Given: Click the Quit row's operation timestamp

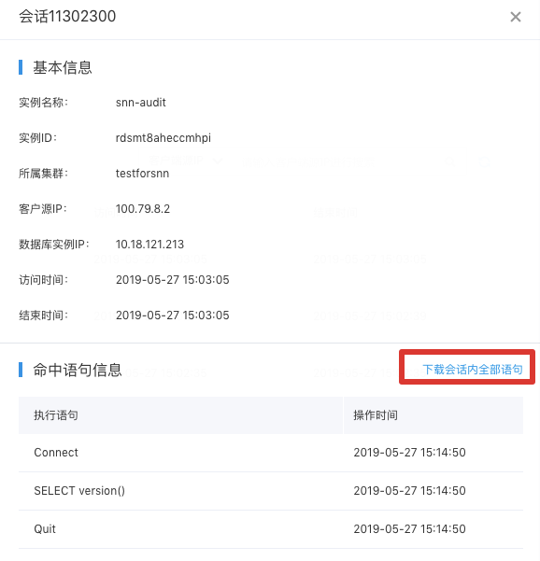Looking at the screenshot, I should (x=409, y=529).
